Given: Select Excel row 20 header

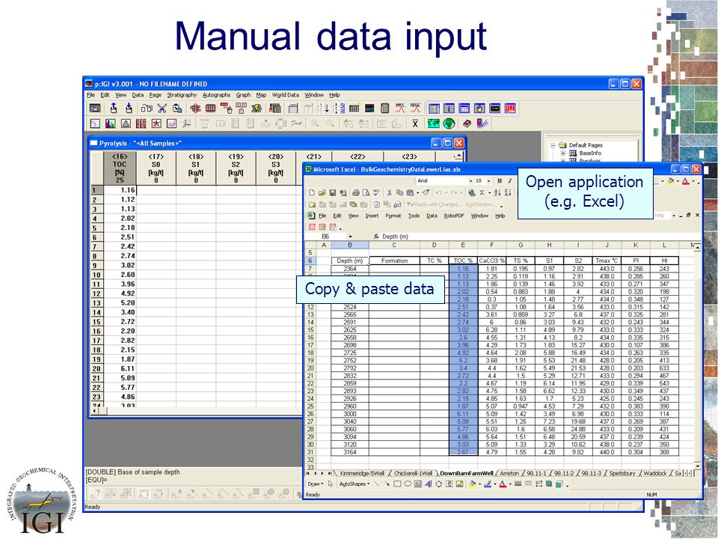Looking at the screenshot, I should point(310,368).
